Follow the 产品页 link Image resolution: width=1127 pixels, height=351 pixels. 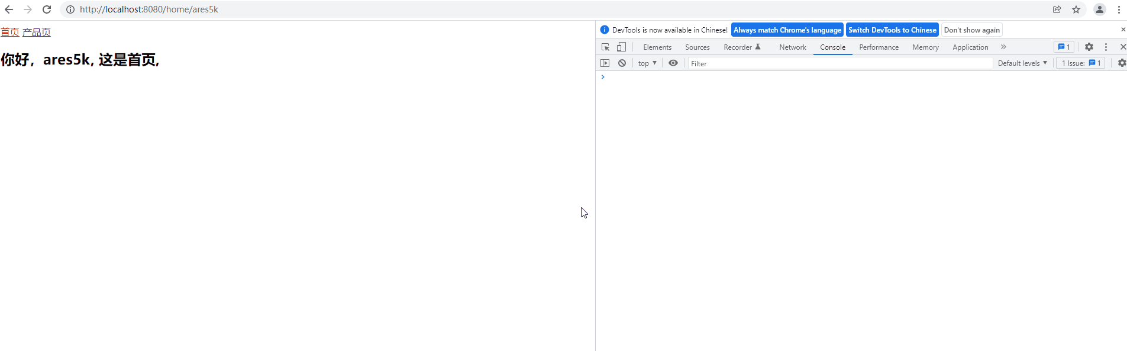click(x=37, y=32)
